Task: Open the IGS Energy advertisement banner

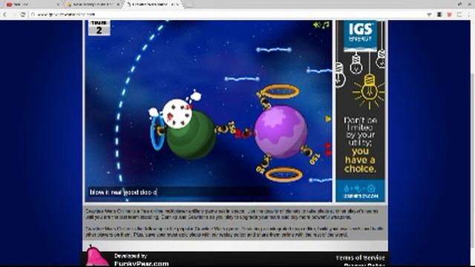Action: tap(360, 111)
